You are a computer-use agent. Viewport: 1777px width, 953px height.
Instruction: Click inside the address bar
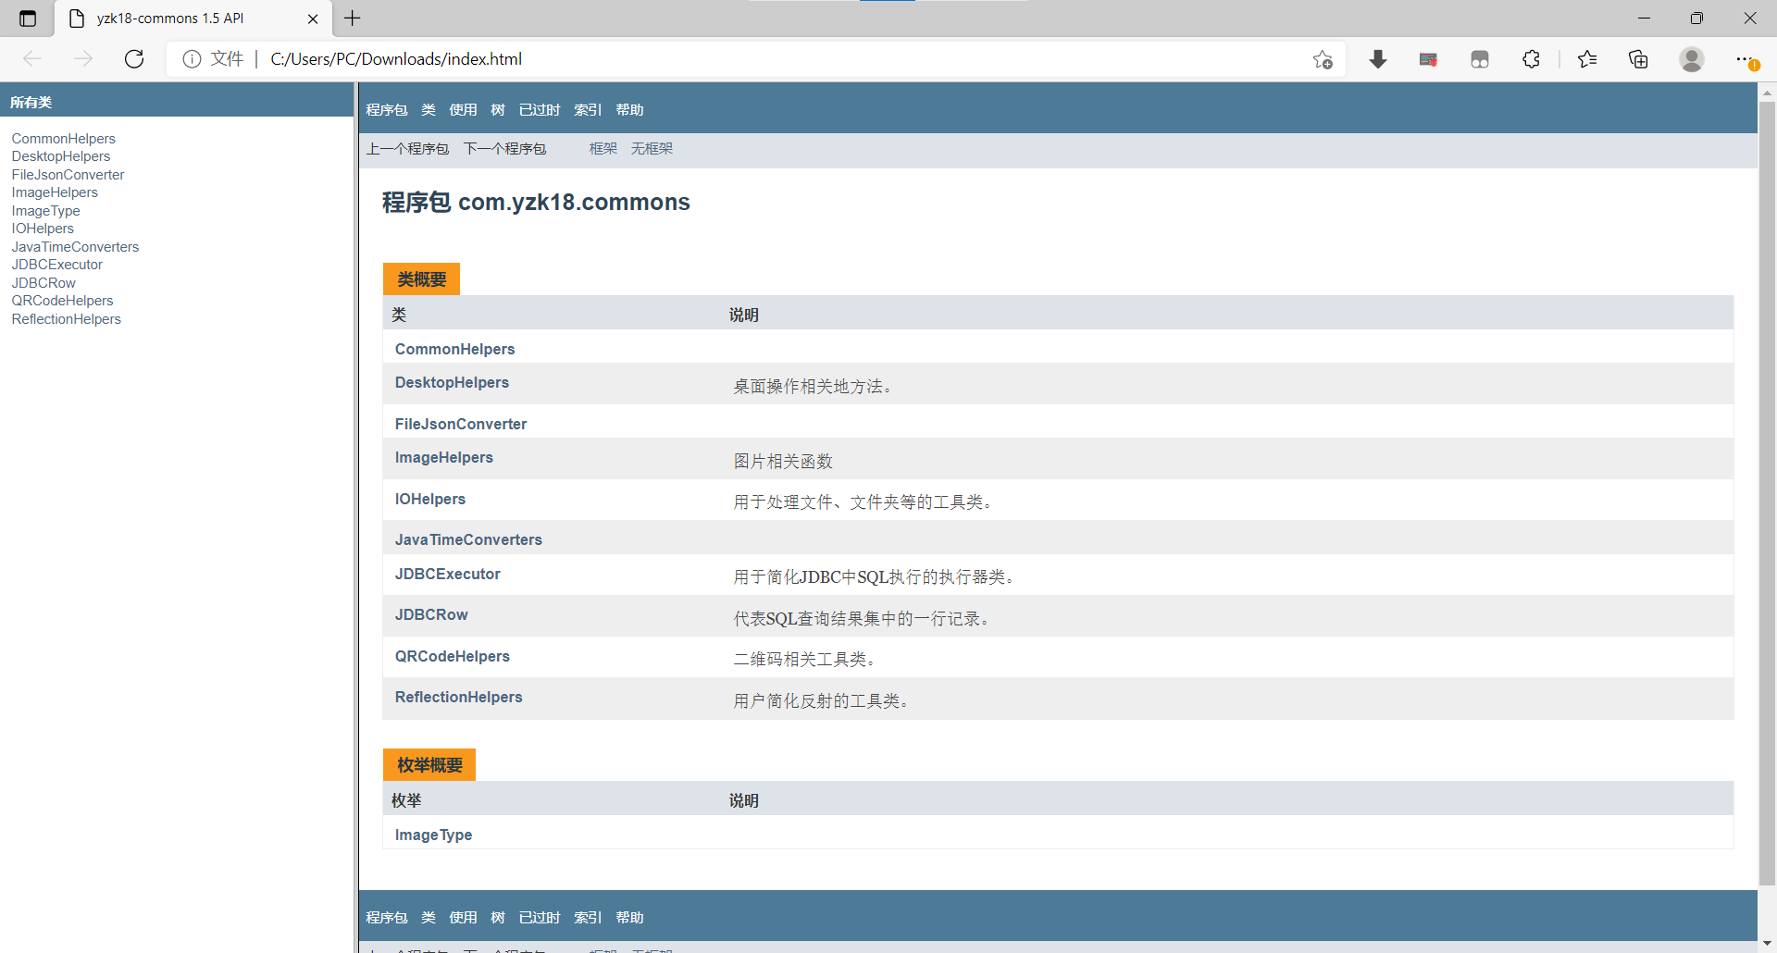(x=648, y=58)
